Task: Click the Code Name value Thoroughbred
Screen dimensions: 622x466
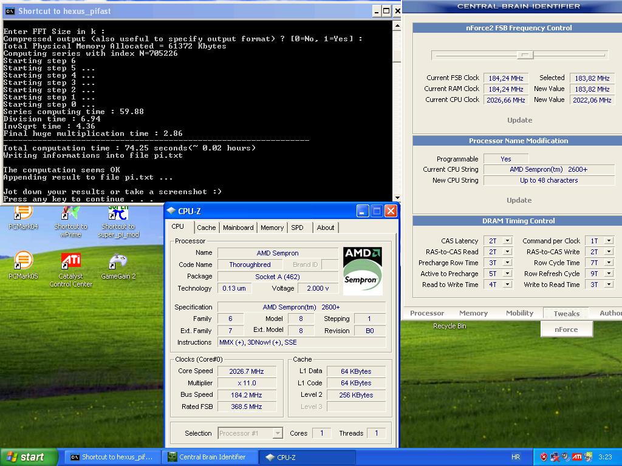Action: 250,265
